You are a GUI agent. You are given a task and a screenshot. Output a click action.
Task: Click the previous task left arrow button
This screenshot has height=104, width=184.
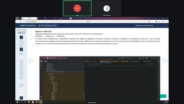pyautogui.click(x=31, y=61)
